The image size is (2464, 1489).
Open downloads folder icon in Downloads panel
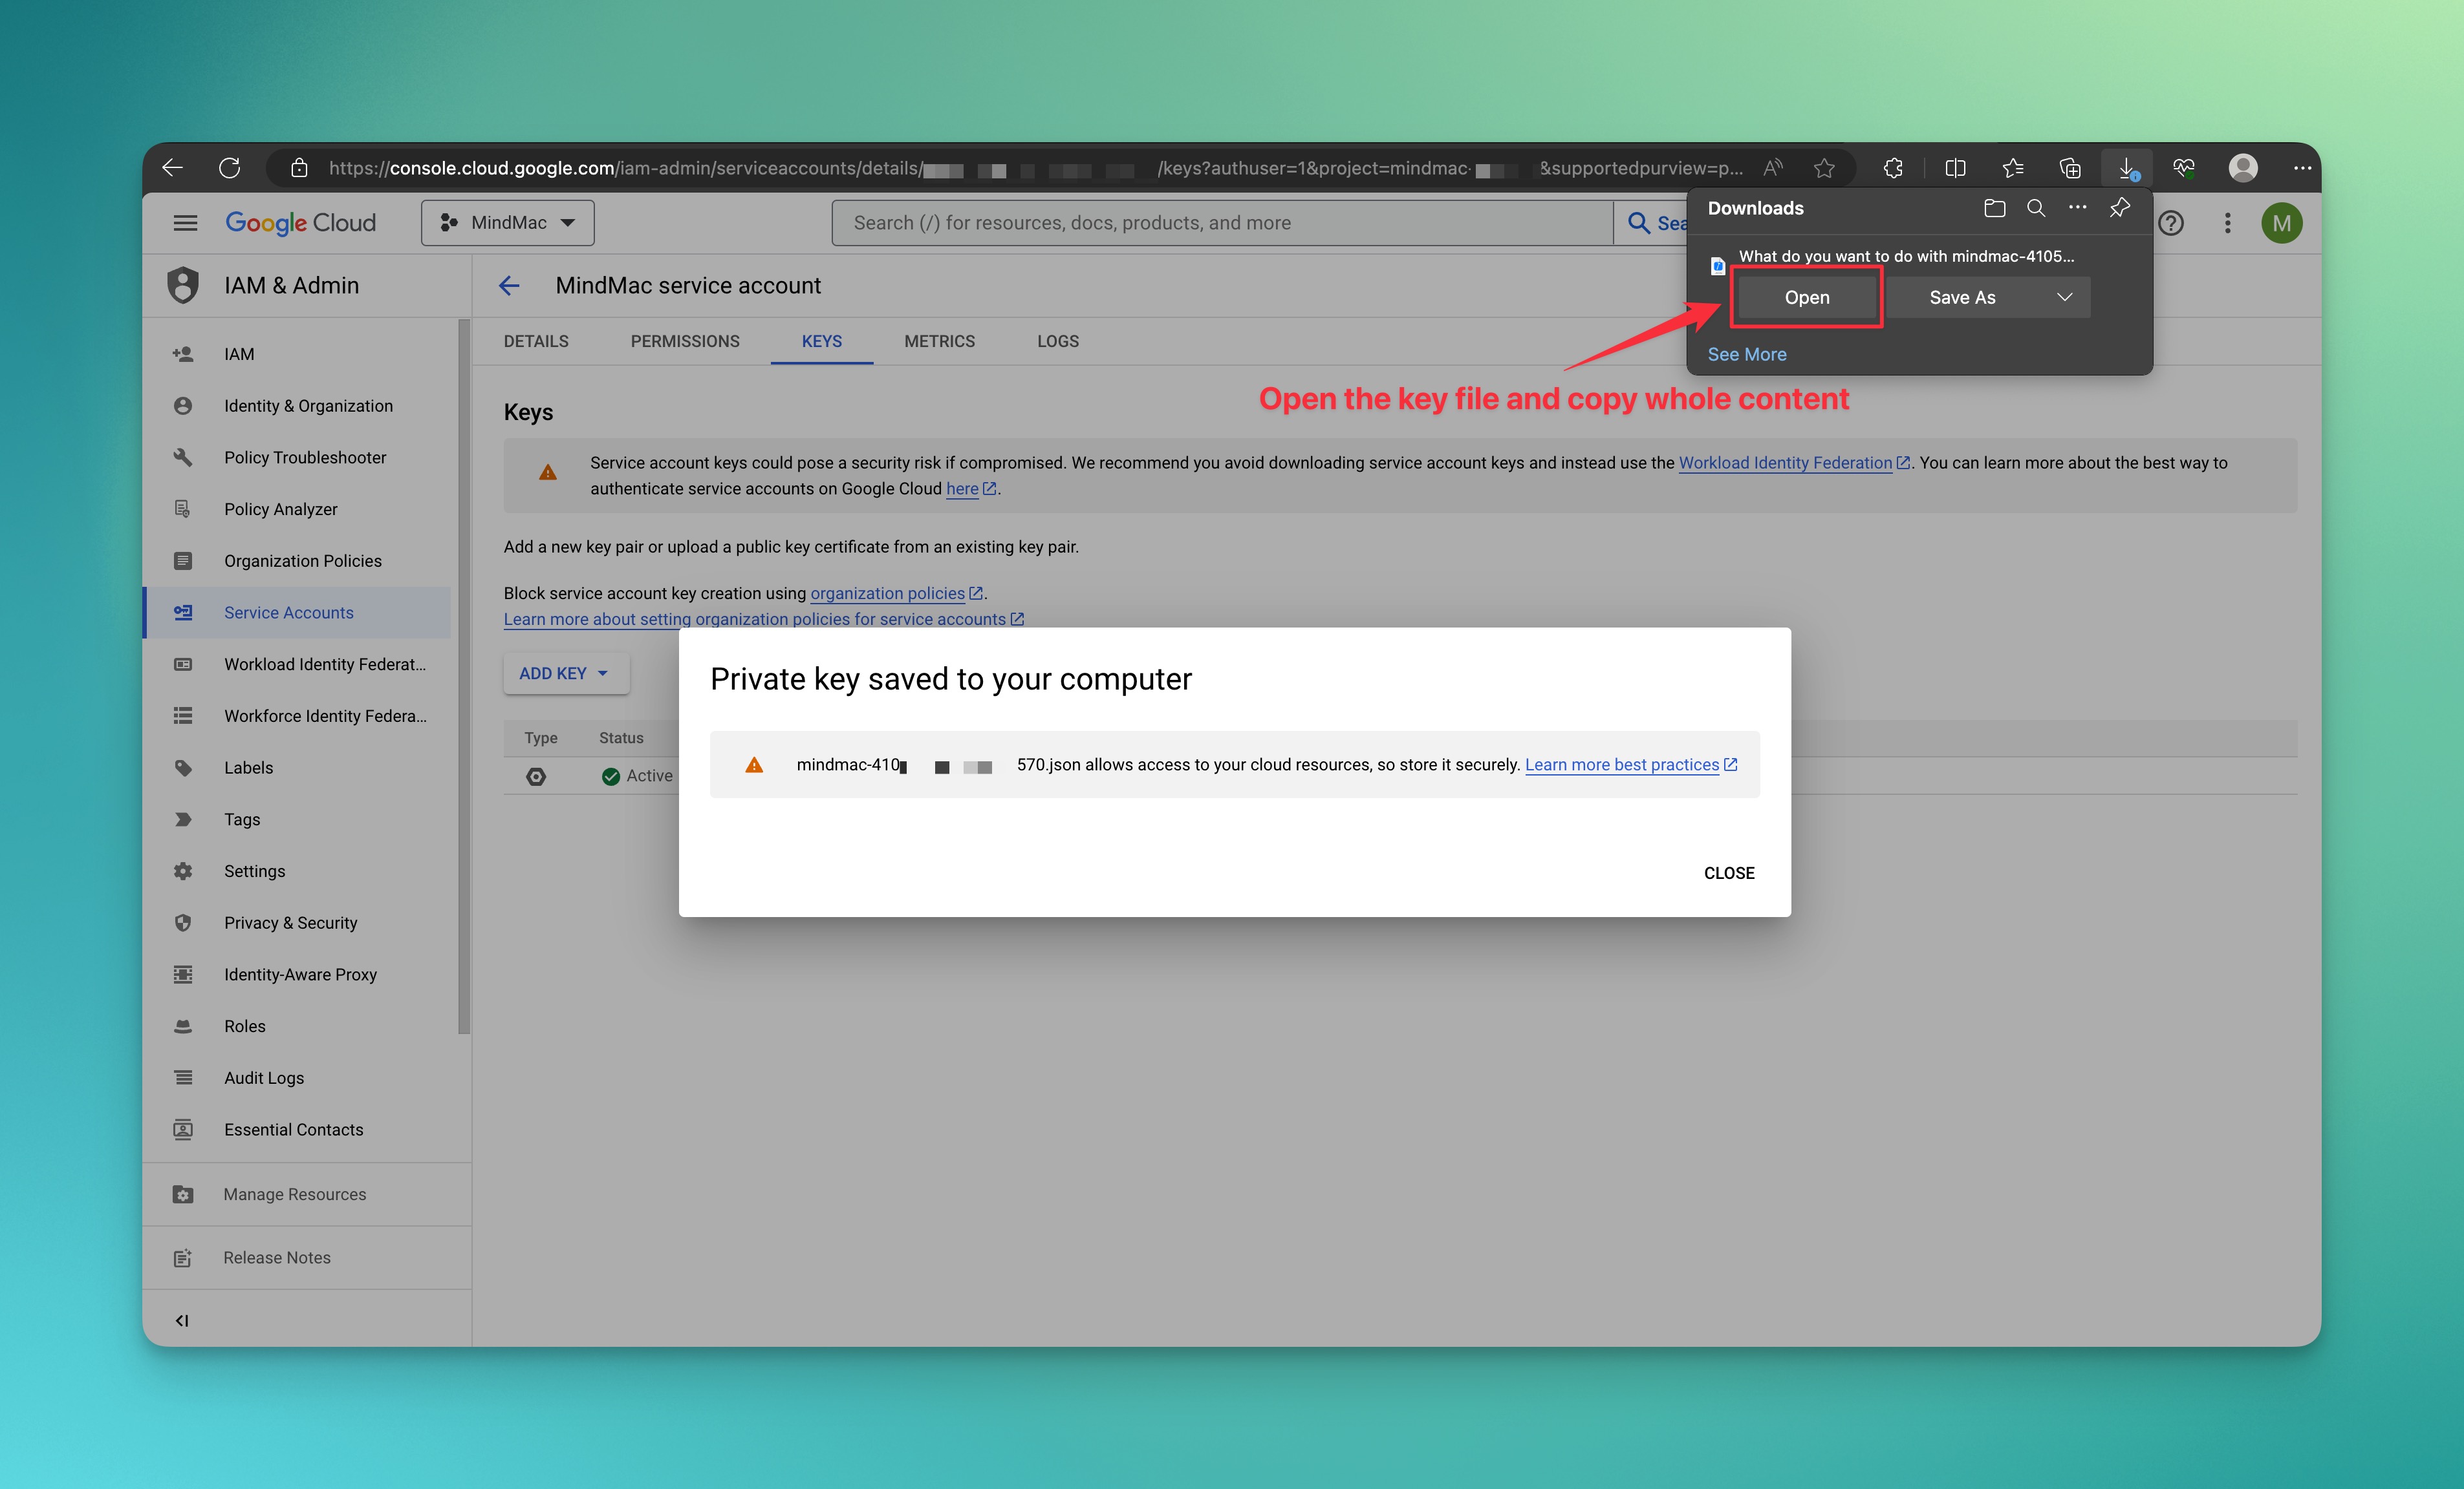[x=1994, y=208]
